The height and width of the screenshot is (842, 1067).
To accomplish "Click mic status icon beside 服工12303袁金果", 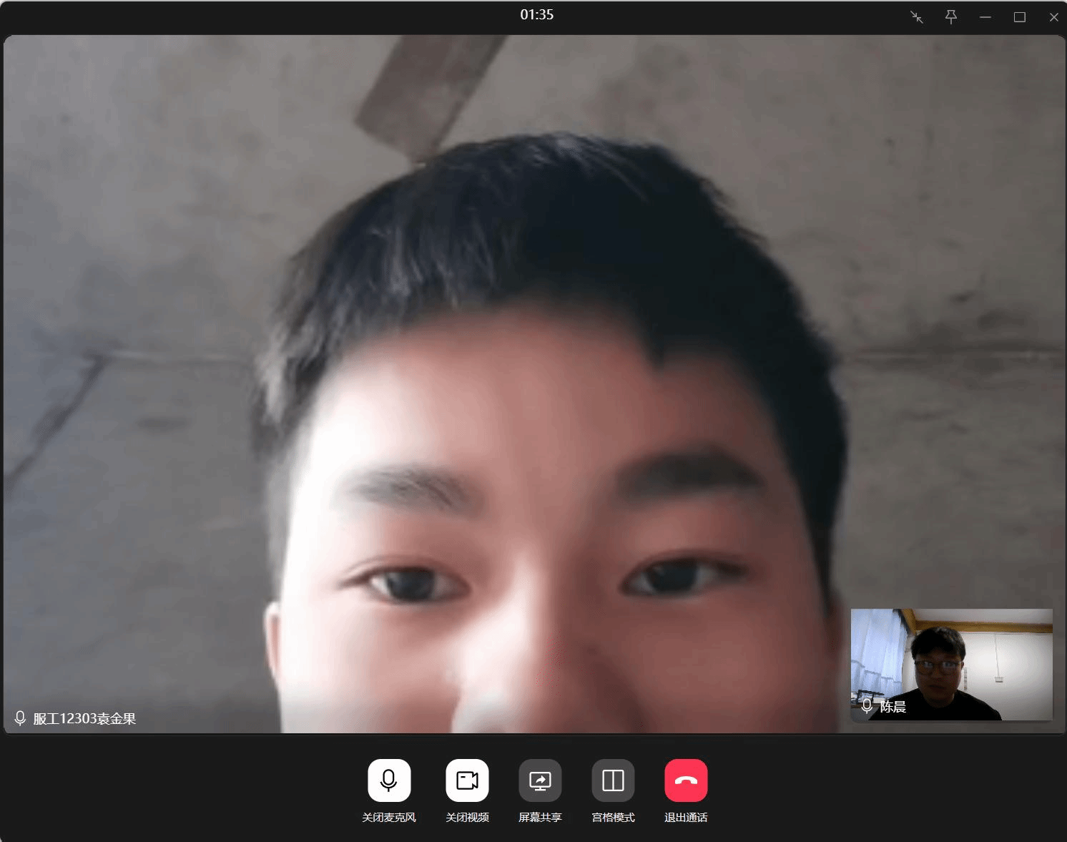I will pos(20,718).
